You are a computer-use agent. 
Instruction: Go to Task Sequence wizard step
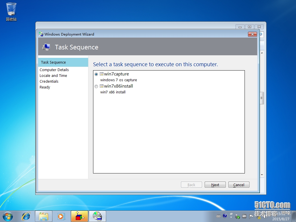coord(63,62)
